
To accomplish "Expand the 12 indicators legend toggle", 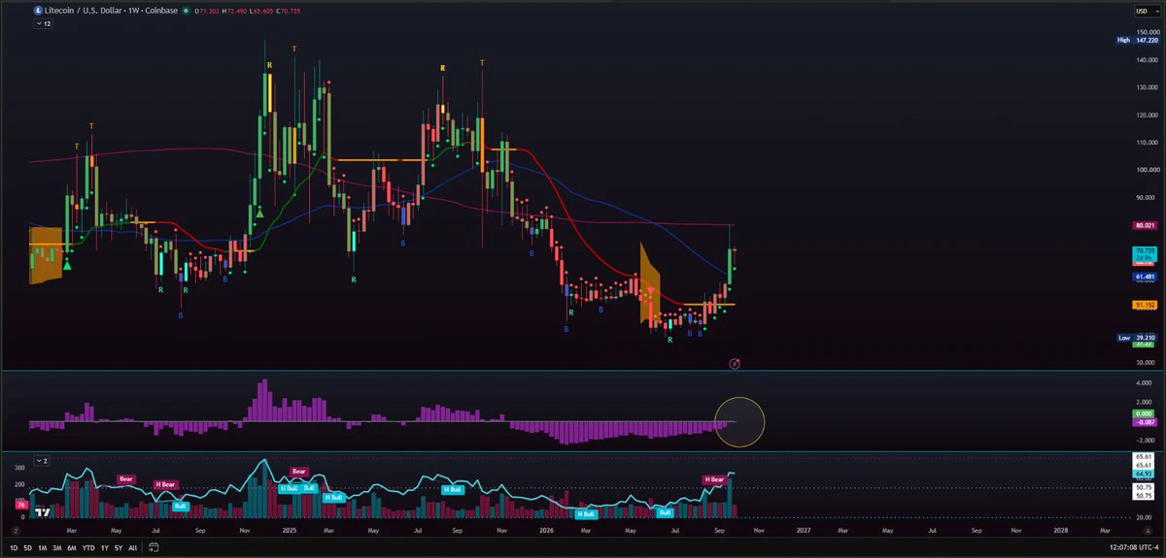I will [x=43, y=23].
